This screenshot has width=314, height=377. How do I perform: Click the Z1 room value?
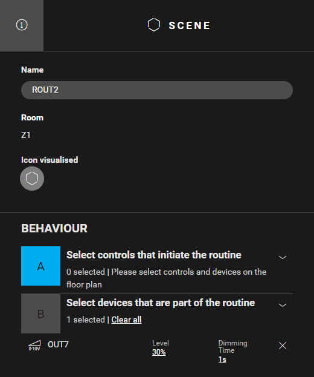26,135
